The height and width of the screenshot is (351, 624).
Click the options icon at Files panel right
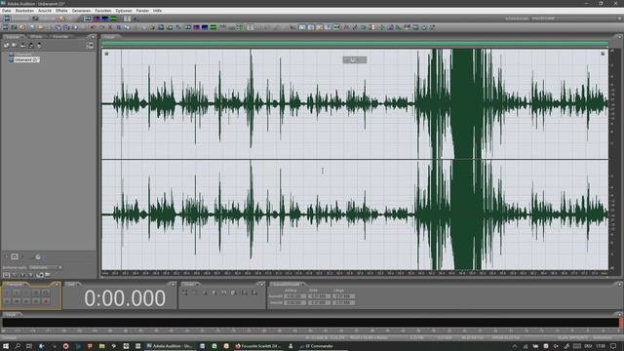90,46
